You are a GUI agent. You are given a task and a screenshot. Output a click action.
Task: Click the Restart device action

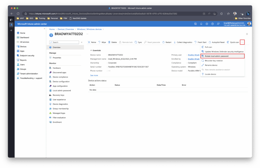167,42
